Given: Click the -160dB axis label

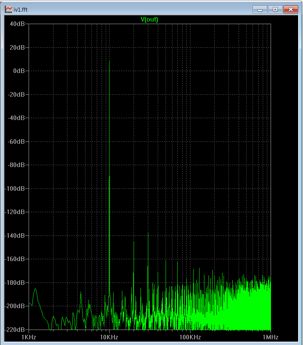Looking at the screenshot, I should coord(15,259).
